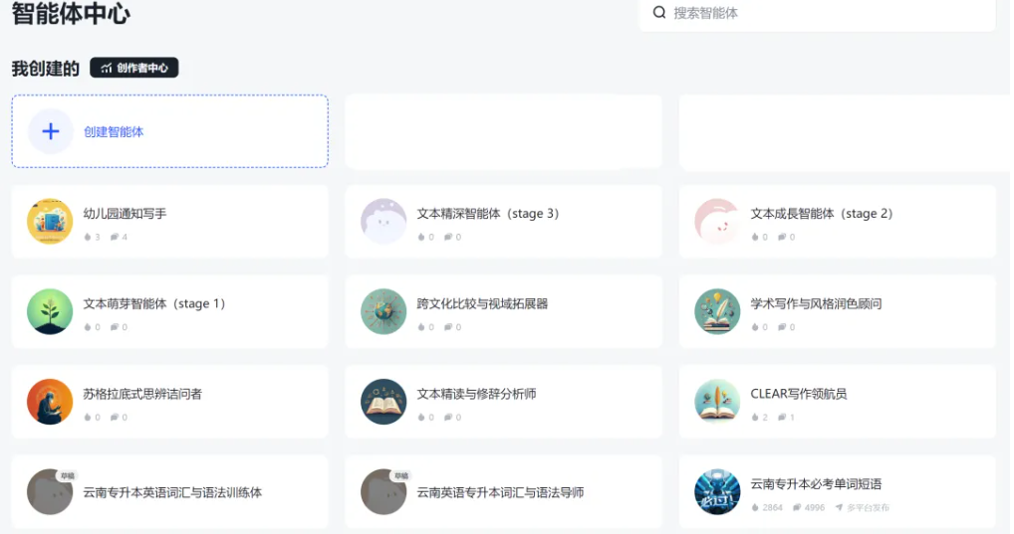
Task: Open the 创作者中心 button
Action: [x=134, y=68]
